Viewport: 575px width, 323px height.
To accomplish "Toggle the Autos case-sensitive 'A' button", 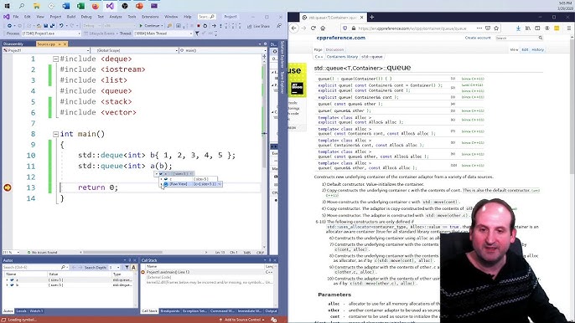I will (x=133, y=267).
